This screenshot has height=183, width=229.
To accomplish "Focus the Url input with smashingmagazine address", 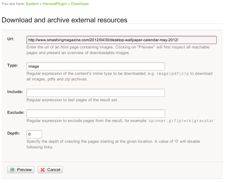I will [x=121, y=40].
